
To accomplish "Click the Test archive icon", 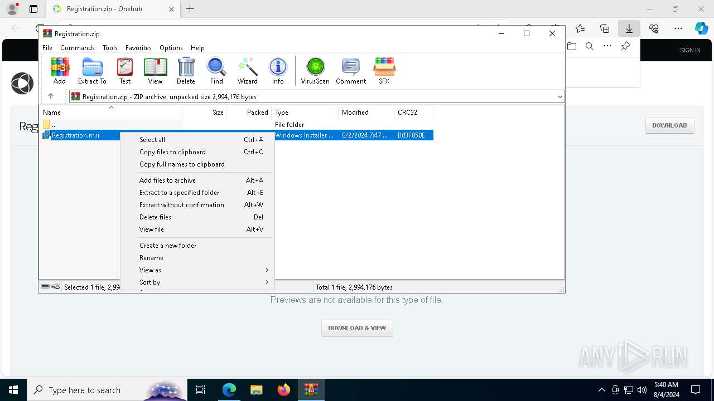I will click(x=125, y=71).
